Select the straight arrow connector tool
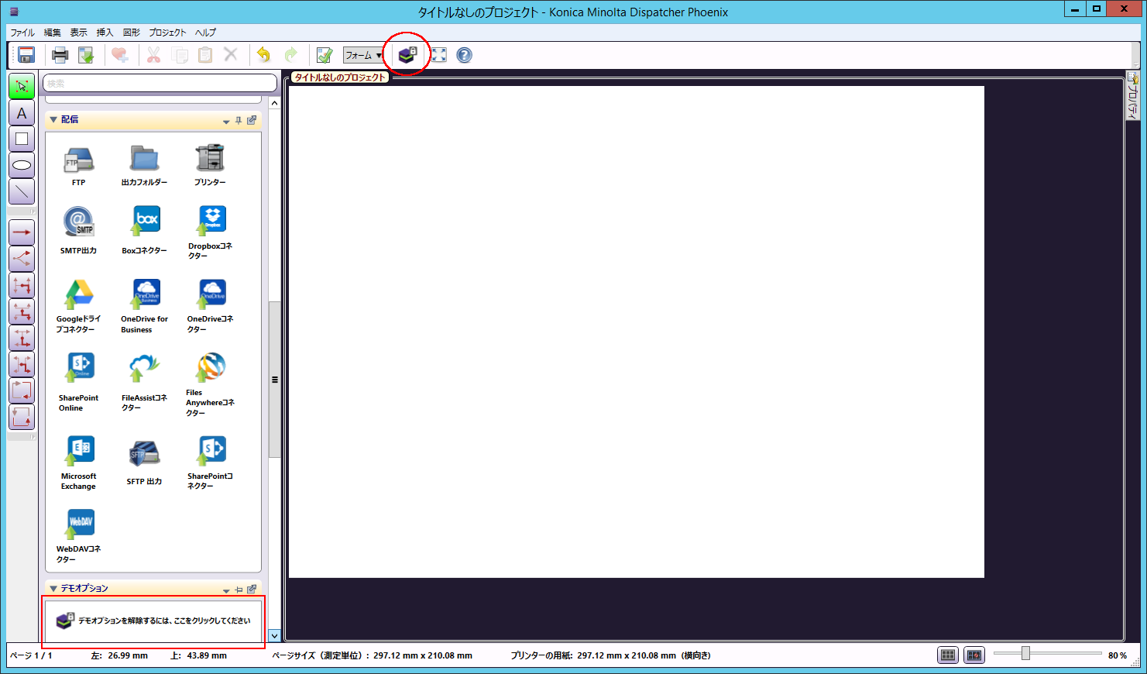The width and height of the screenshot is (1147, 674). (x=22, y=232)
